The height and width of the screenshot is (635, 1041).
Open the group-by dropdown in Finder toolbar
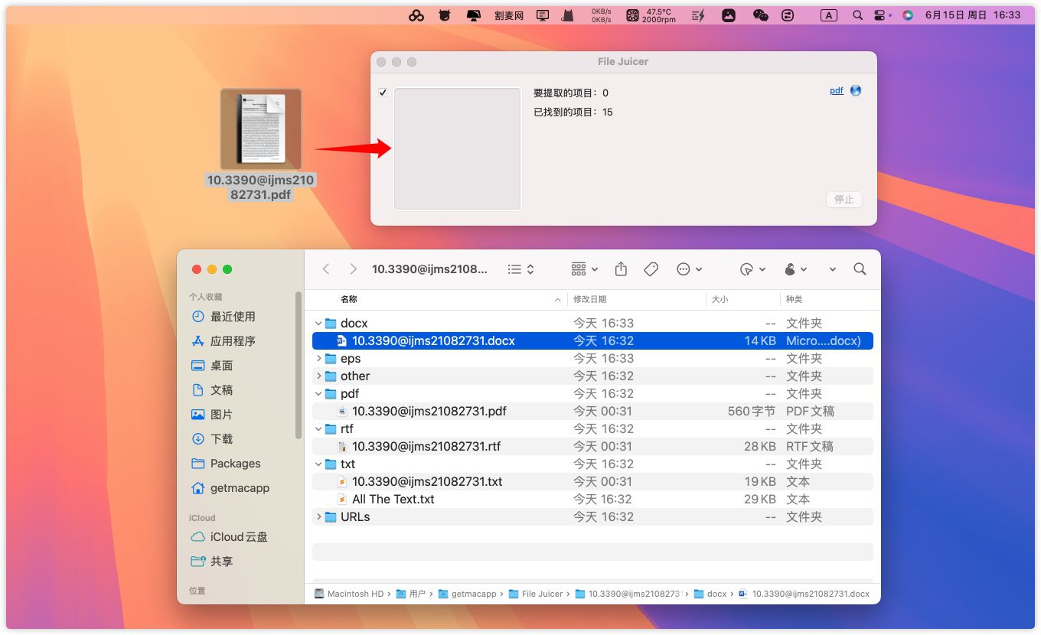click(x=585, y=269)
